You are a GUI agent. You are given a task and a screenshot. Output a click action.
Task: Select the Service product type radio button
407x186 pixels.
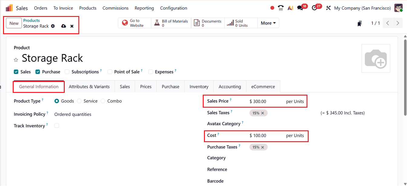point(79,101)
